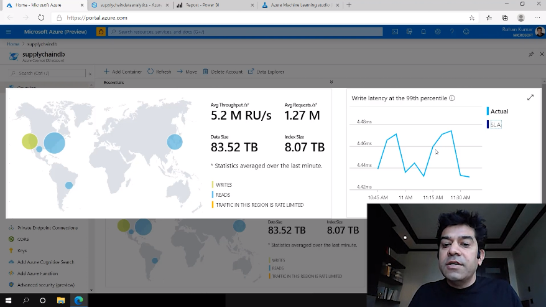
Task: Click the preview bug icon in header
Action: coord(101,31)
